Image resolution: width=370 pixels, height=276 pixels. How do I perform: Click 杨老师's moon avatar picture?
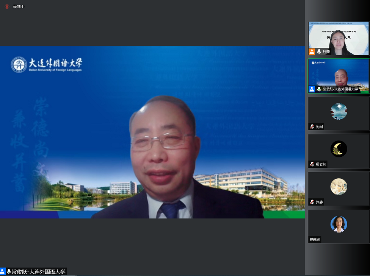(x=339, y=149)
